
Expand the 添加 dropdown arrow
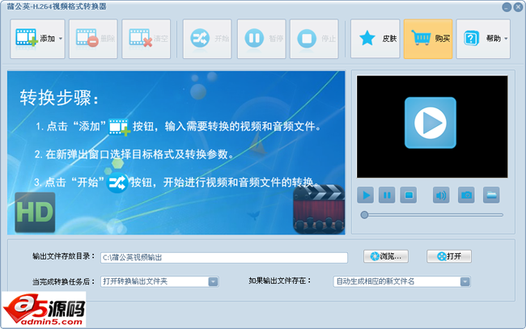62,39
